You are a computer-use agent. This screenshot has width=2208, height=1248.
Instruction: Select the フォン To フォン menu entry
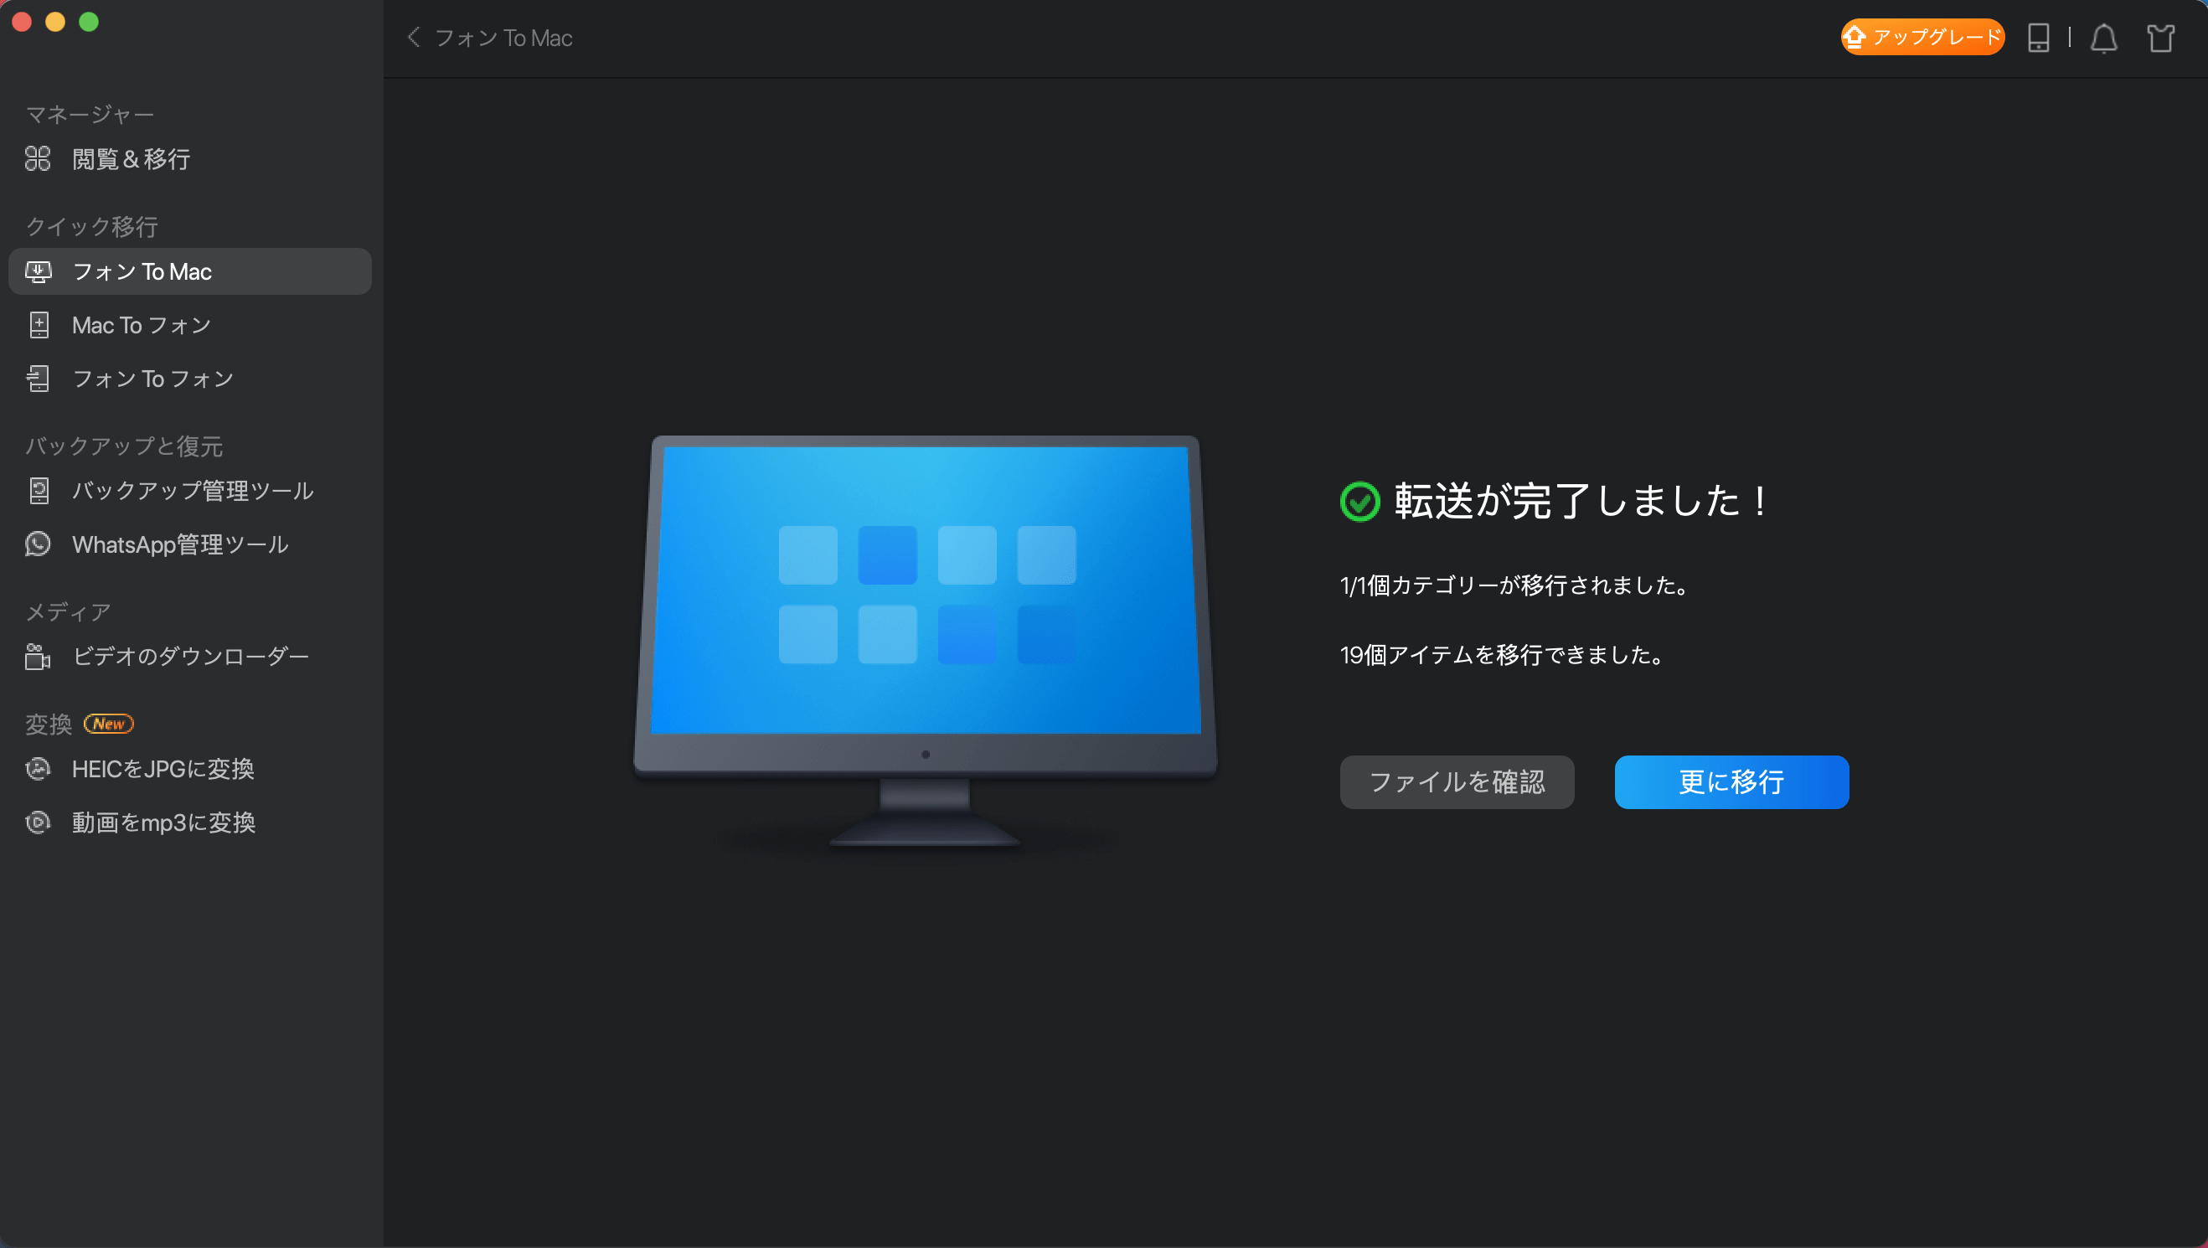coord(152,378)
